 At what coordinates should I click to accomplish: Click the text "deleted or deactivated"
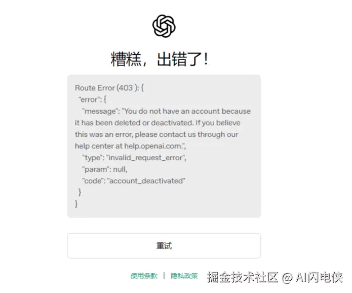tap(154, 123)
